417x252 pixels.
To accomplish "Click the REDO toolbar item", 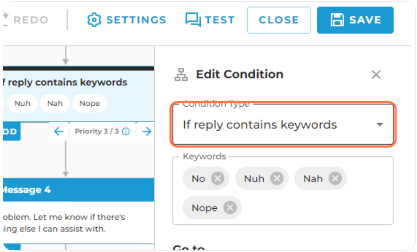I will [26, 20].
